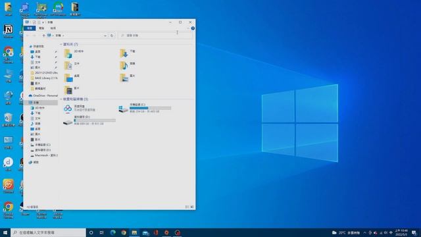Open the Windows Start menu
Viewport: 421px width, 237px height.
(5, 232)
